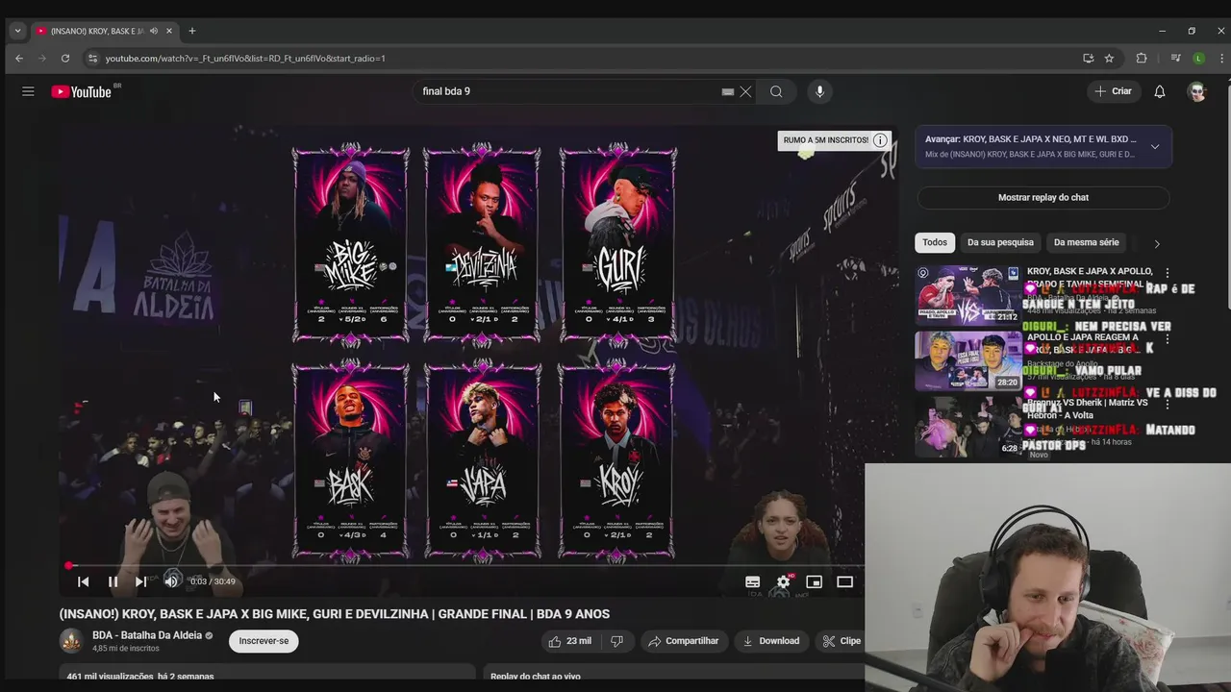Open the Chrome profile L icon
Image resolution: width=1231 pixels, height=692 pixels.
click(1198, 59)
